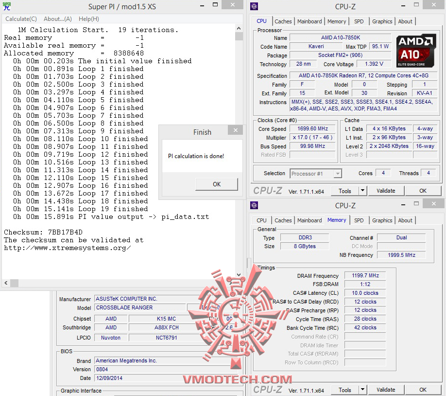The image size is (446, 396).
Task: Click scroll left arrow in Super PI output
Action: click(x=6, y=283)
